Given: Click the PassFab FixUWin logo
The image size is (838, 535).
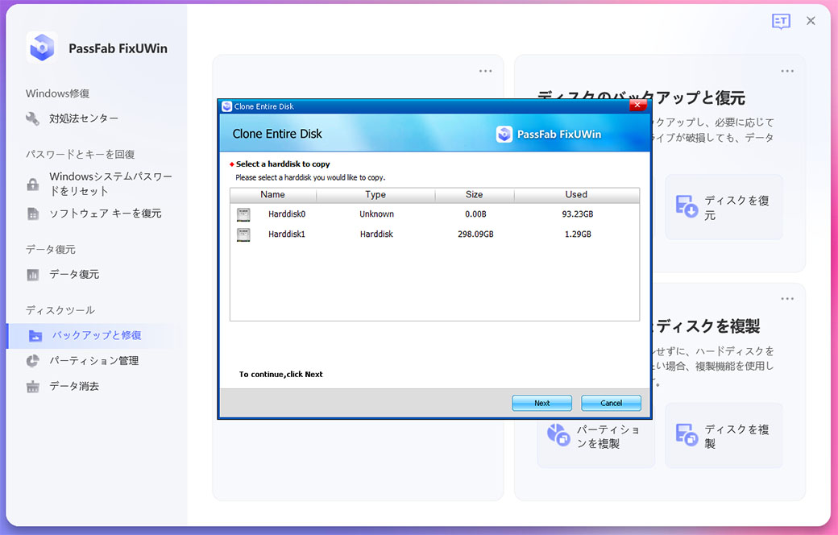Looking at the screenshot, I should click(x=41, y=48).
